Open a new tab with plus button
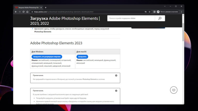 coord(46,7)
